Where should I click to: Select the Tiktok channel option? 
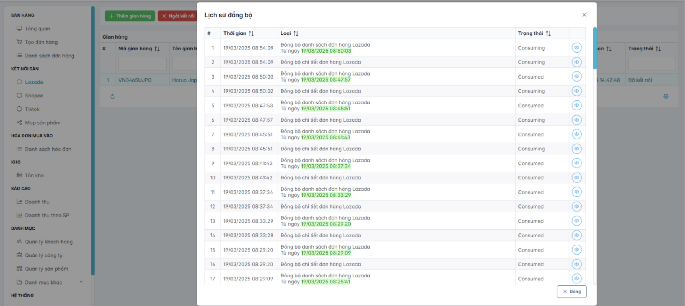[32, 109]
